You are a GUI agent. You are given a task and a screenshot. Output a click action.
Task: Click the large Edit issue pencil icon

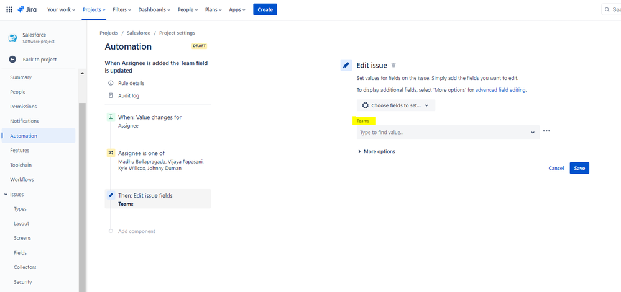click(x=346, y=65)
